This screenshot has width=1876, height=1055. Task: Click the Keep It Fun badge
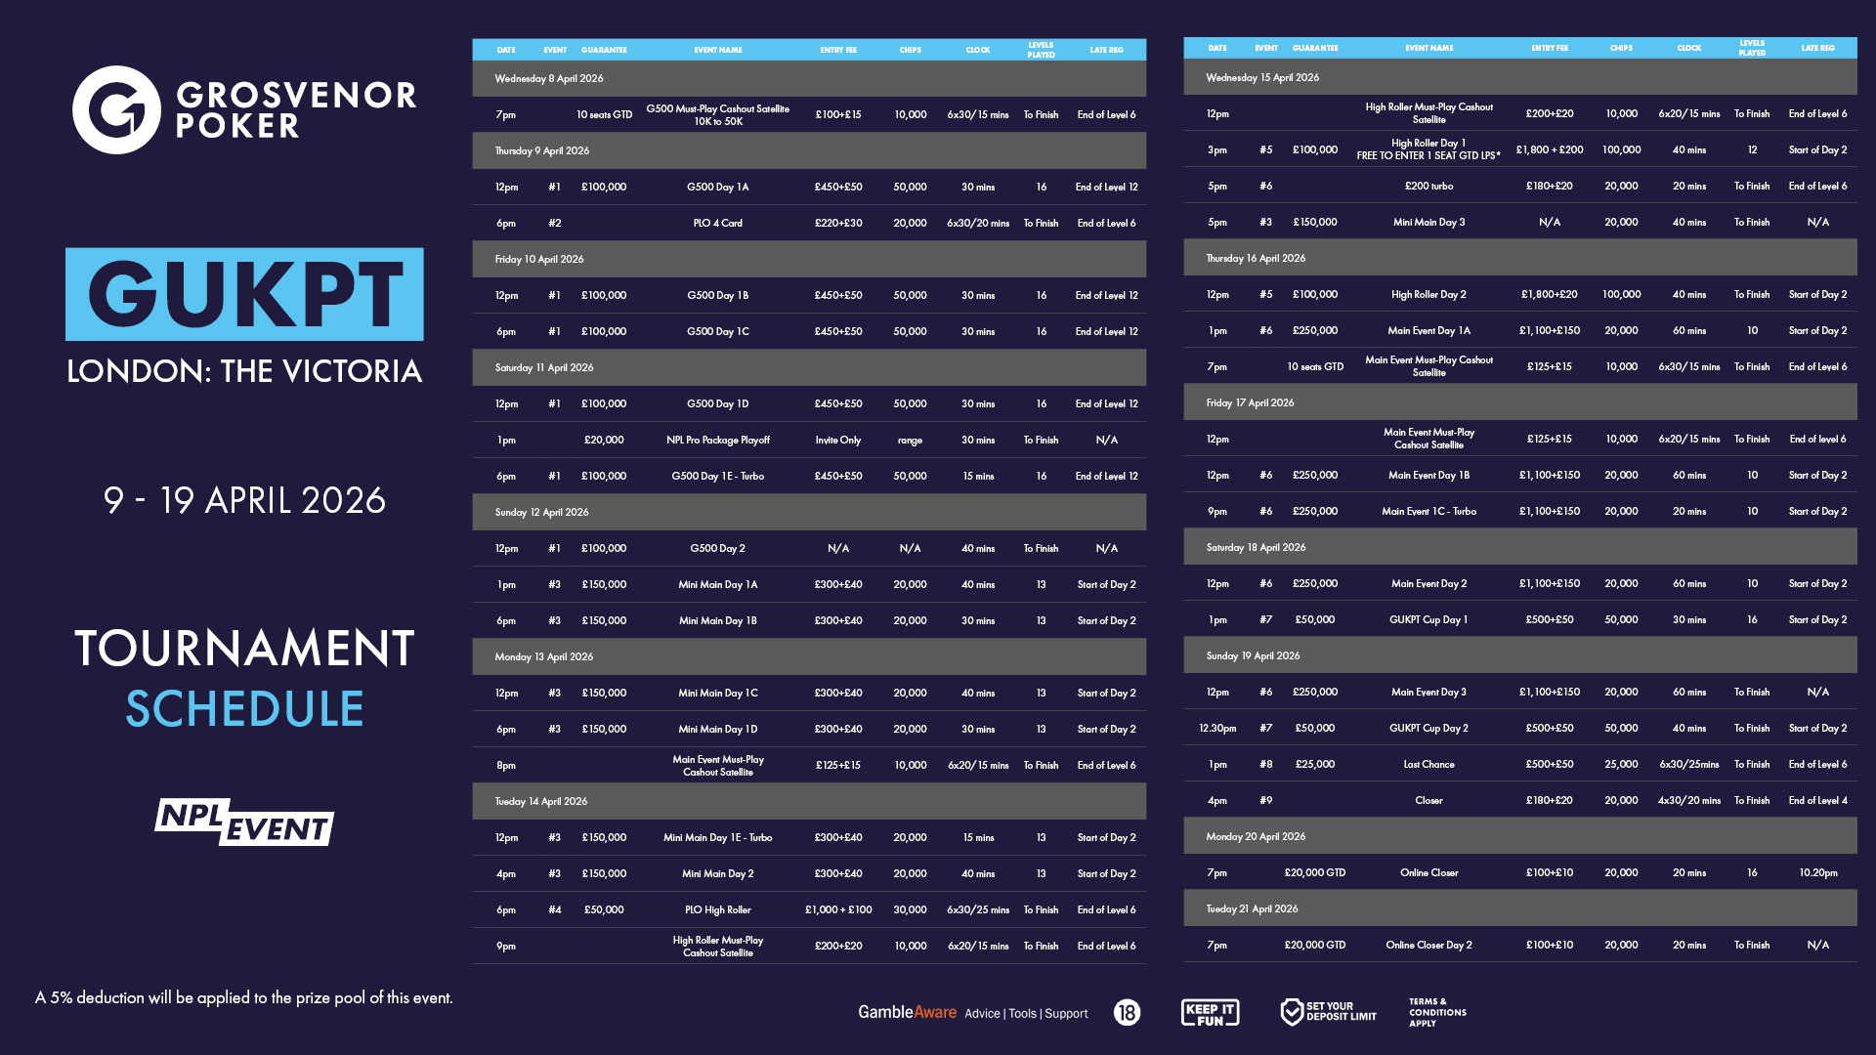coord(1210,1013)
